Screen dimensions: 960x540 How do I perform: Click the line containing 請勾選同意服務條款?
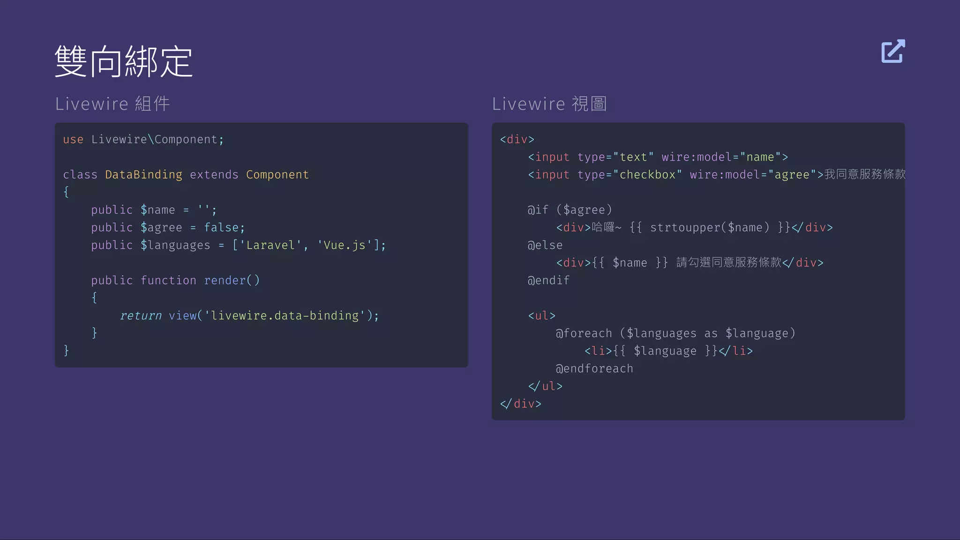(x=690, y=262)
